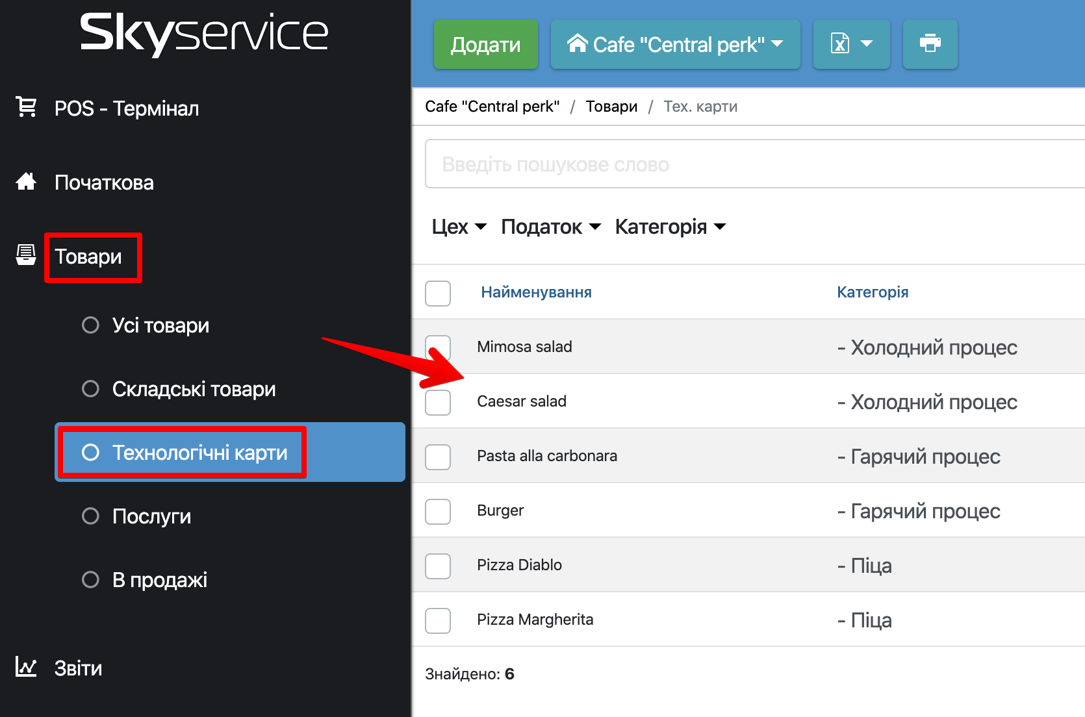The height and width of the screenshot is (717, 1085).
Task: Click the Звіти chart icon
Action: pyautogui.click(x=26, y=667)
